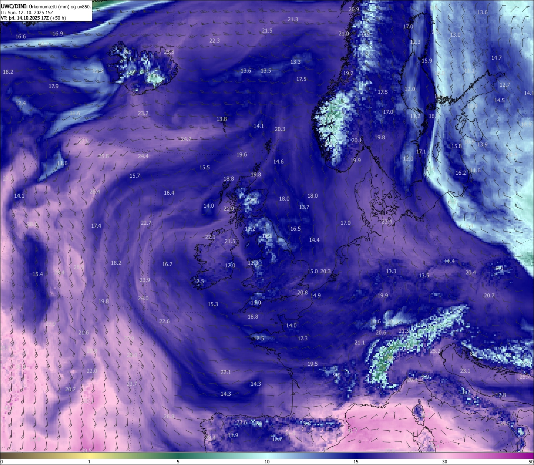The height and width of the screenshot is (465, 534).
Task: Click the map value 23.2
Action: [143, 113]
